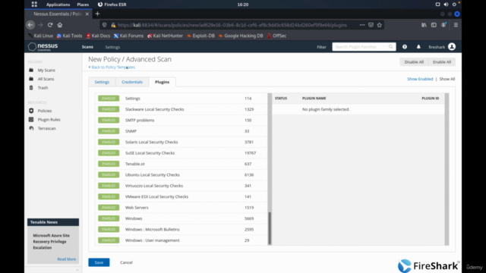Open Settings in Nessus top navigation
This screenshot has width=486, height=273.
click(112, 47)
